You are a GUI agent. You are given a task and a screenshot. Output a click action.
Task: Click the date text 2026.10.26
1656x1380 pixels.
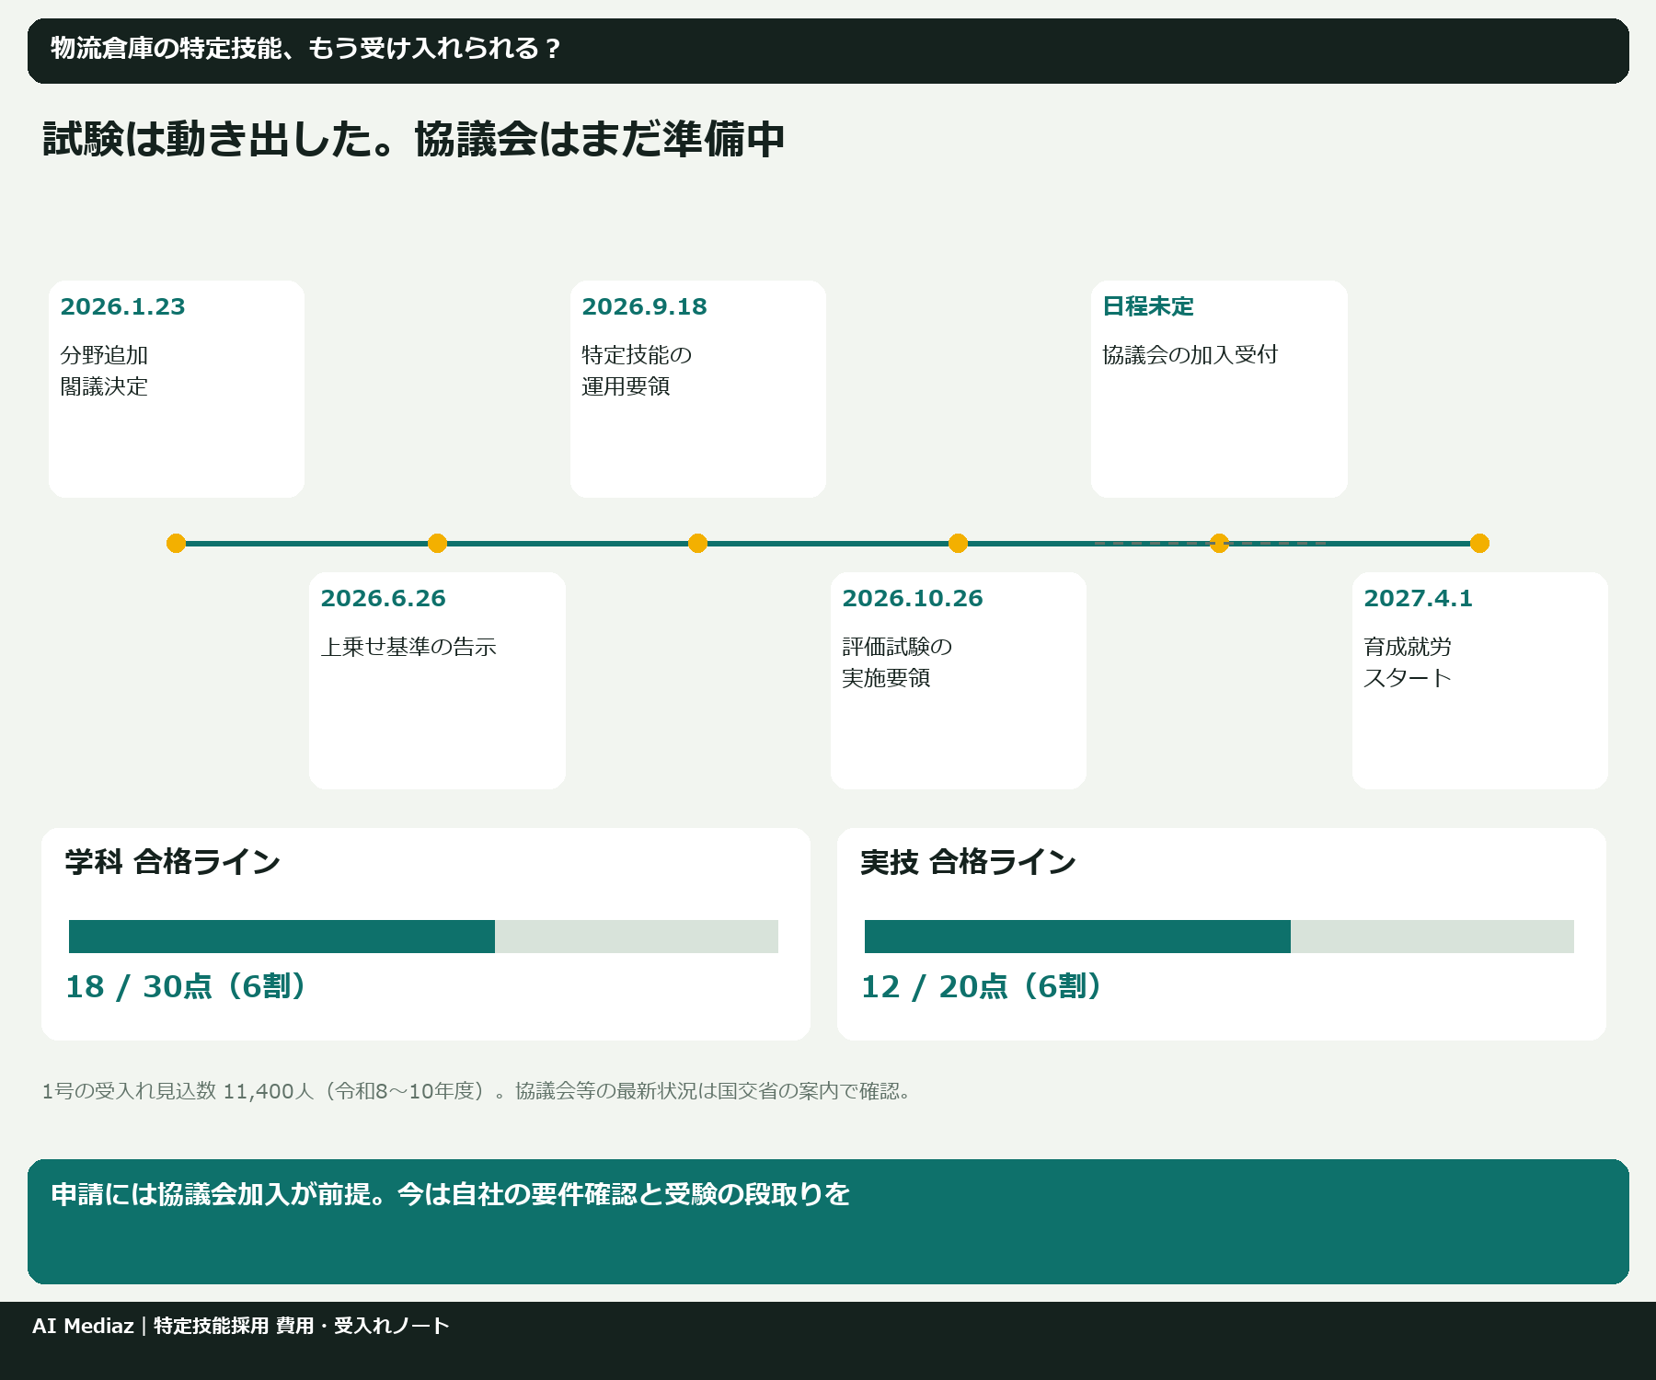[913, 599]
